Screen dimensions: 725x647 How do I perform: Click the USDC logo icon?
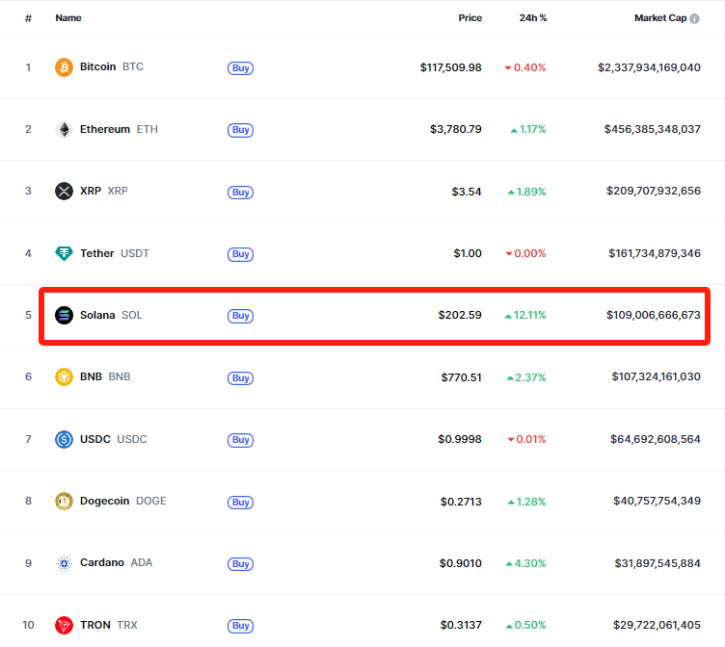[64, 439]
